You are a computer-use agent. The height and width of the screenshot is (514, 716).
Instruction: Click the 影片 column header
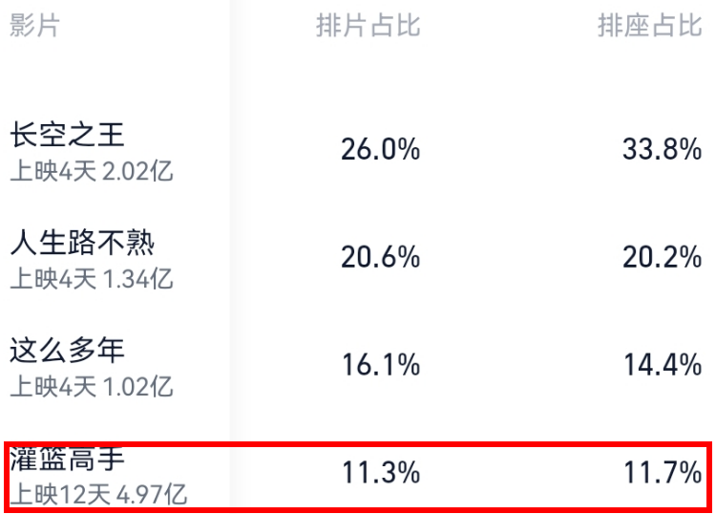click(34, 25)
